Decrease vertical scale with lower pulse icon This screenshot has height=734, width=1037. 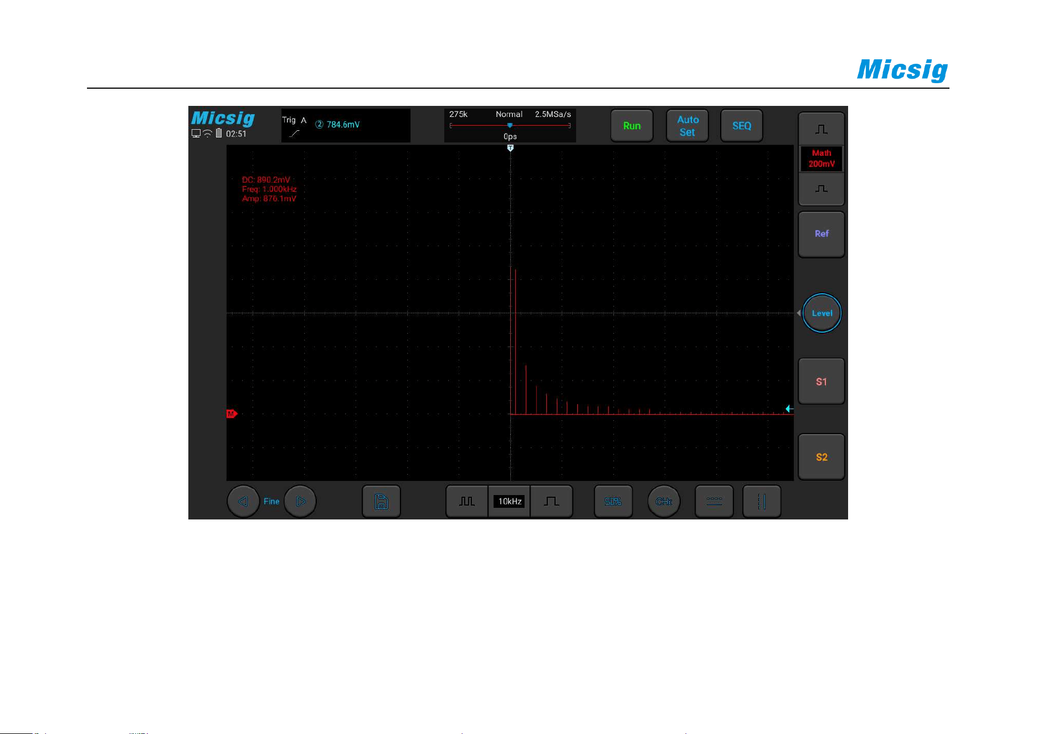point(822,190)
